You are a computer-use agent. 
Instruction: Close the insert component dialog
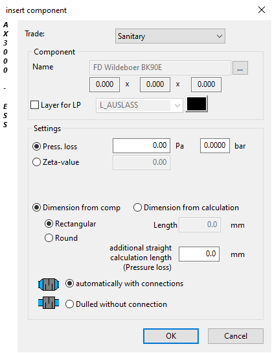click(262, 10)
